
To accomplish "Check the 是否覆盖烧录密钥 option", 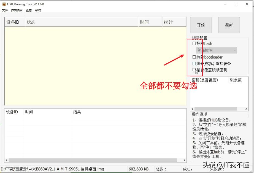I will point(194,70).
